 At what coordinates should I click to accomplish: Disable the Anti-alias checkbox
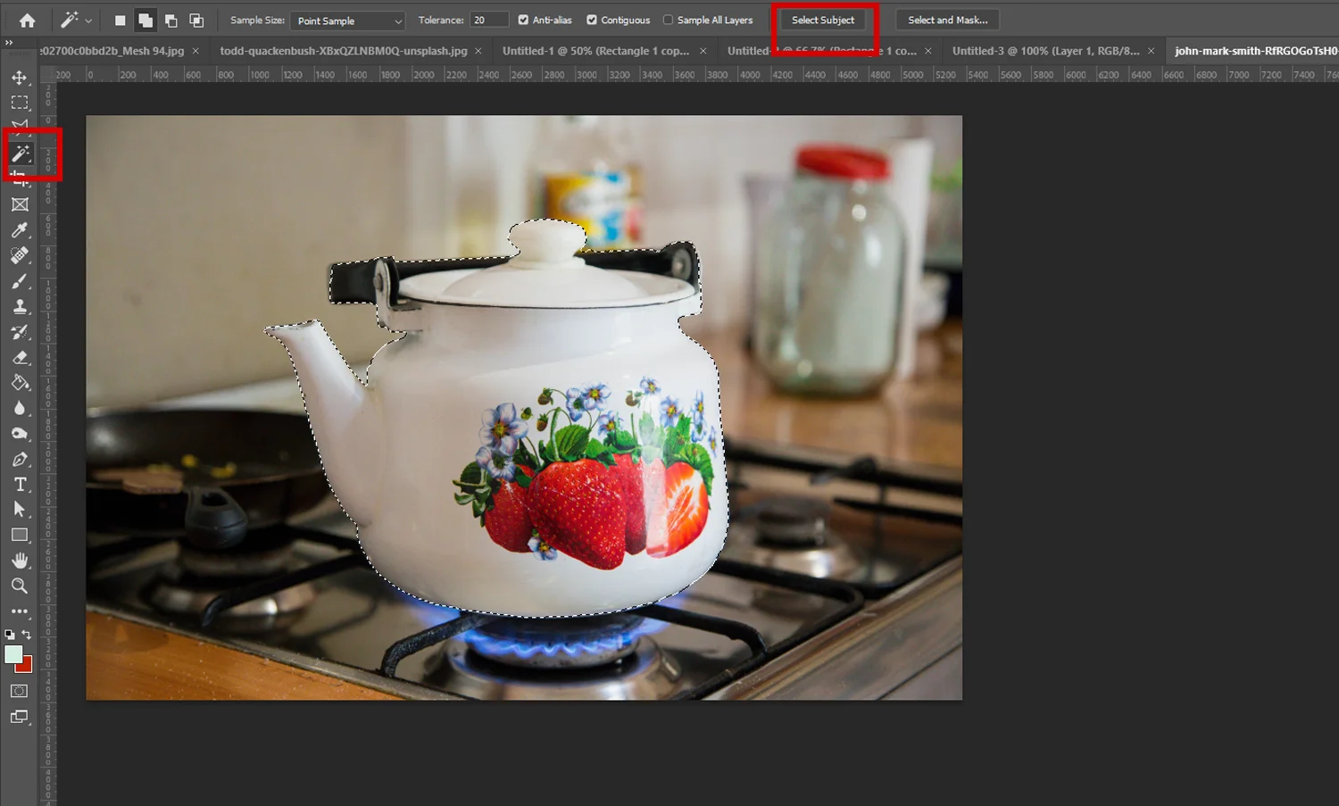(x=523, y=20)
